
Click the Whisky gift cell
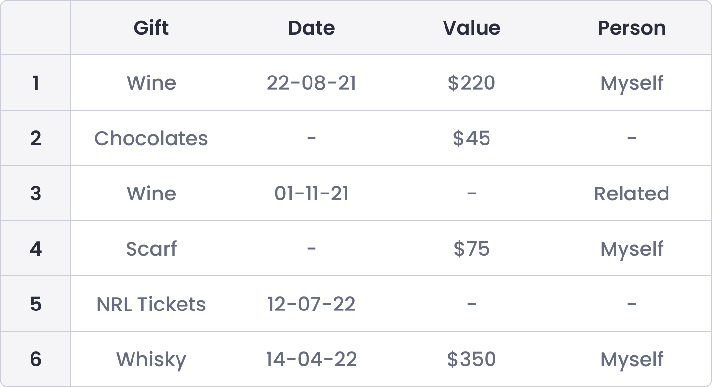151,359
